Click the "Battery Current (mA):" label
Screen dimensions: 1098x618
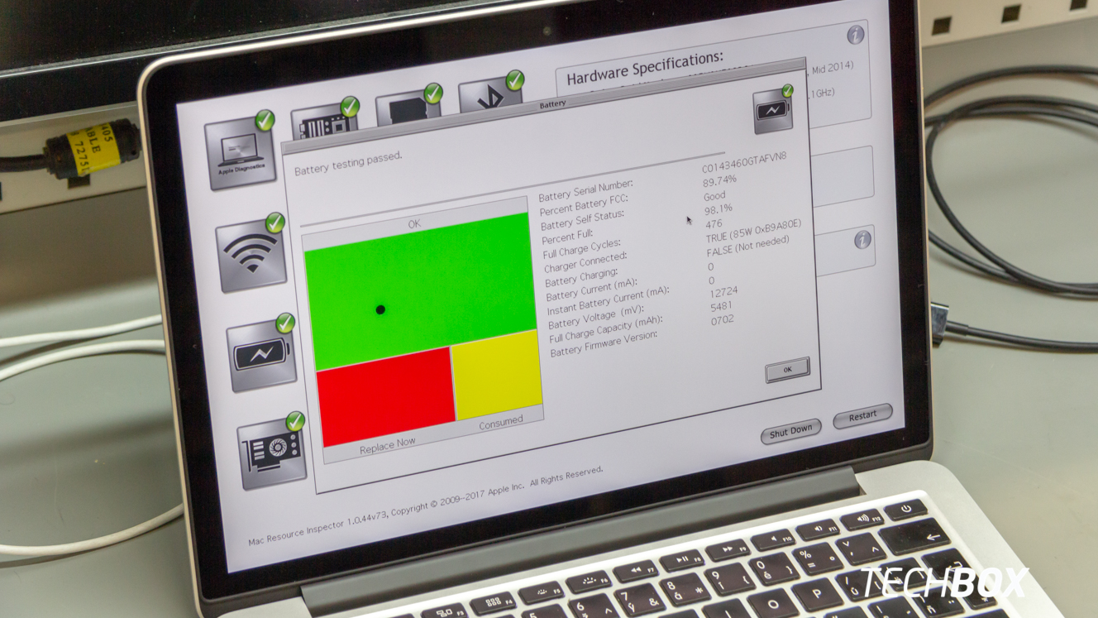(x=591, y=290)
